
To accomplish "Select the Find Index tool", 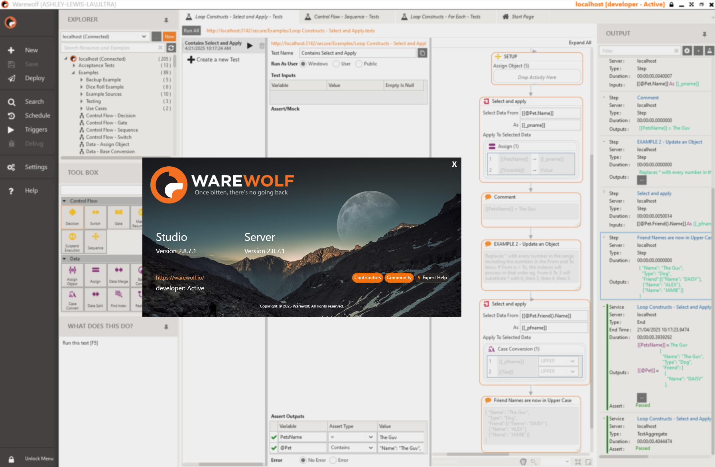I will [x=118, y=299].
